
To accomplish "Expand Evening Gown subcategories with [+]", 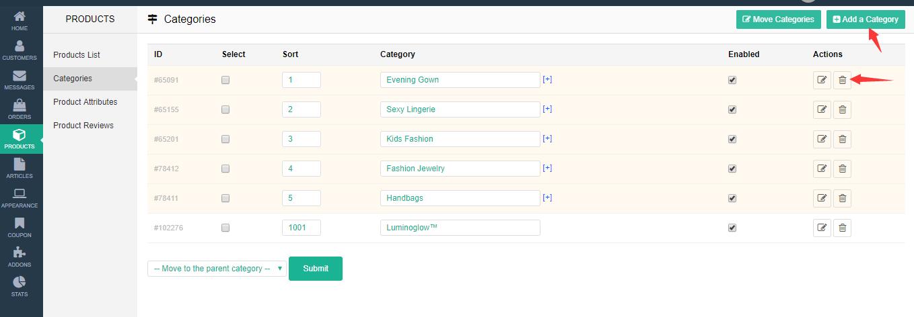I will [x=547, y=79].
